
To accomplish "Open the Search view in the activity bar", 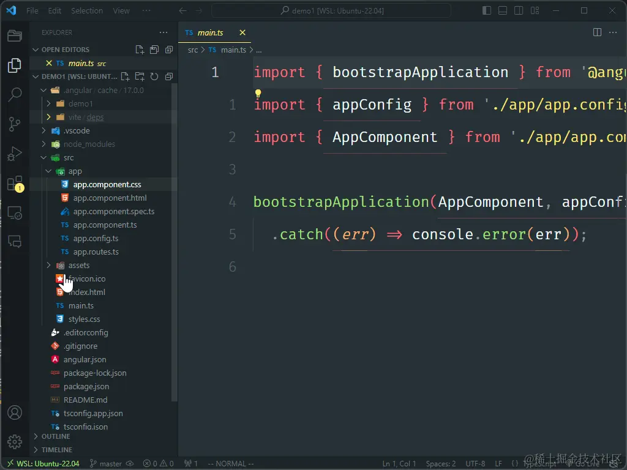I will pyautogui.click(x=15, y=94).
